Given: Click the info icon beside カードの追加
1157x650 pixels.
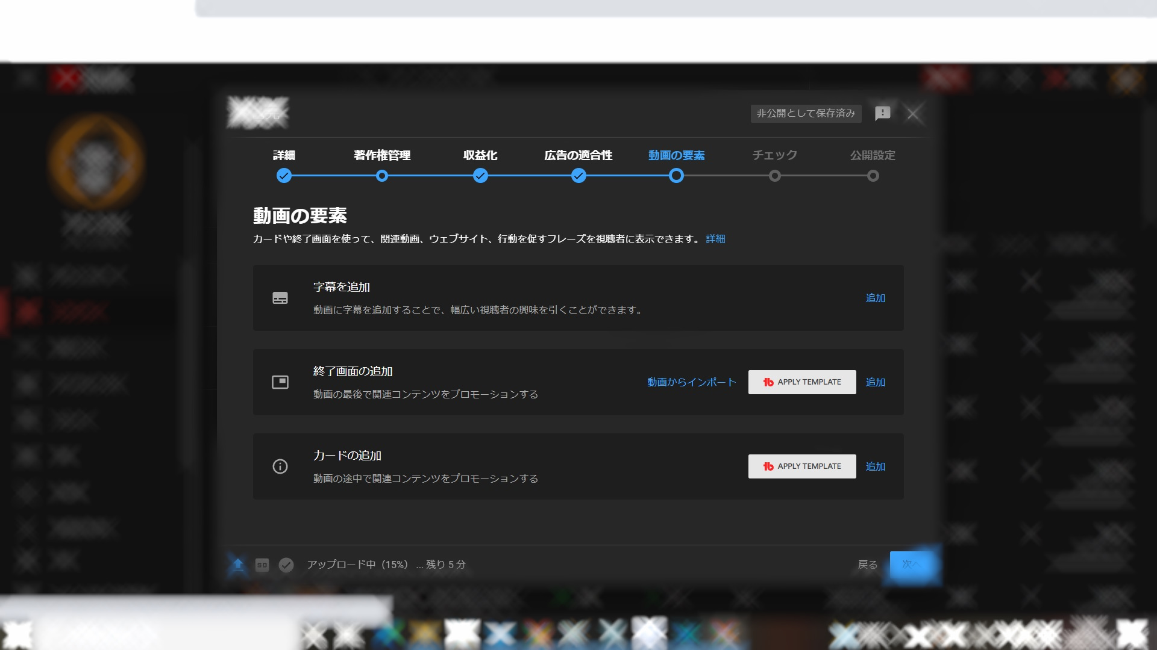Looking at the screenshot, I should click(280, 466).
